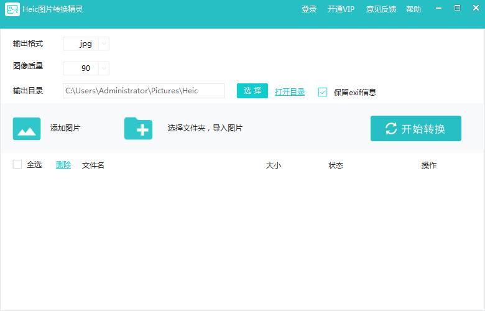Maximize the converter window
This screenshot has height=311, width=485.
click(x=457, y=9)
